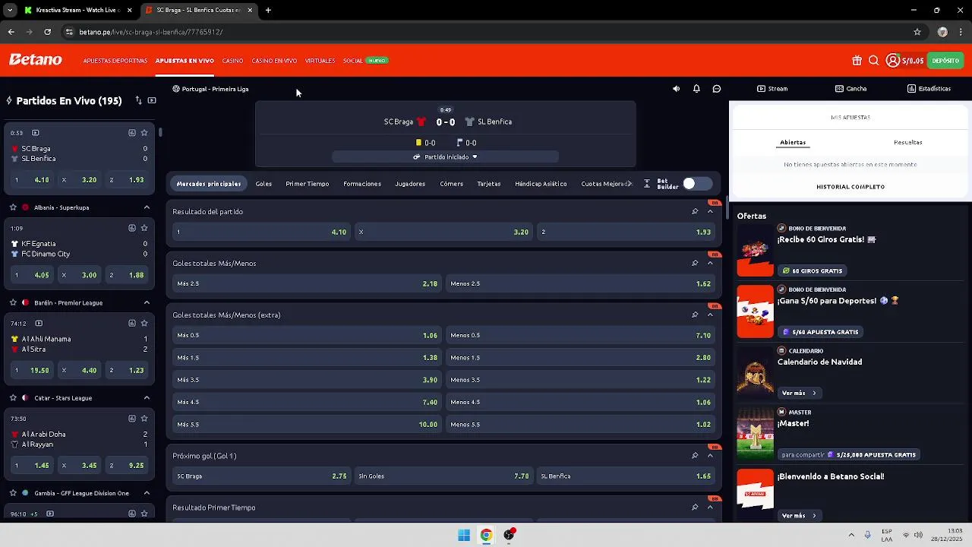
Task: Collapse the Resultado del partido market
Action: 710,212
